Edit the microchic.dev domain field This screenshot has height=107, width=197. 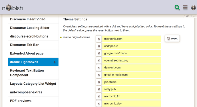[x=132, y=104]
